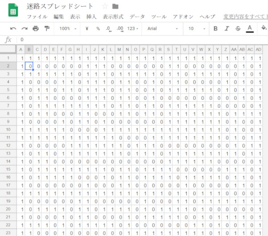Screen dimensions: 268x236
Task: Select column AD header
Action: click(259, 50)
